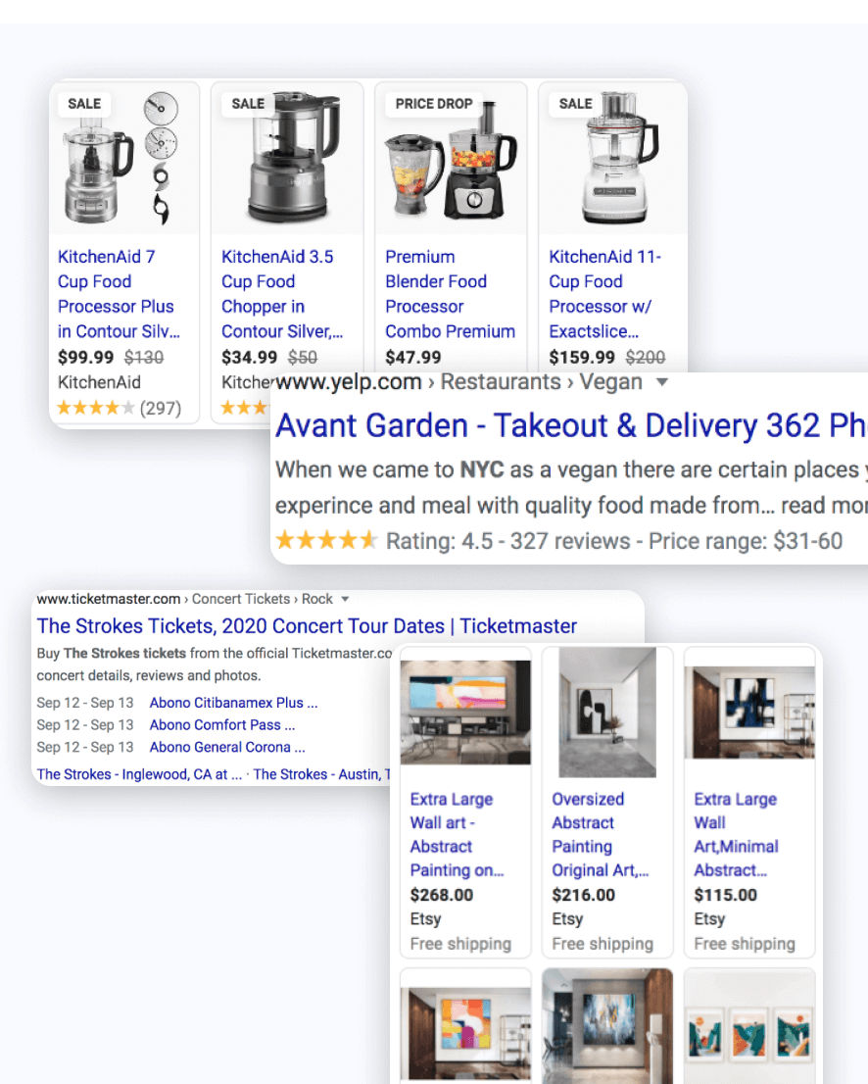The width and height of the screenshot is (868, 1084).
Task: Click the PRICE DROP blender product image
Action: (x=451, y=159)
